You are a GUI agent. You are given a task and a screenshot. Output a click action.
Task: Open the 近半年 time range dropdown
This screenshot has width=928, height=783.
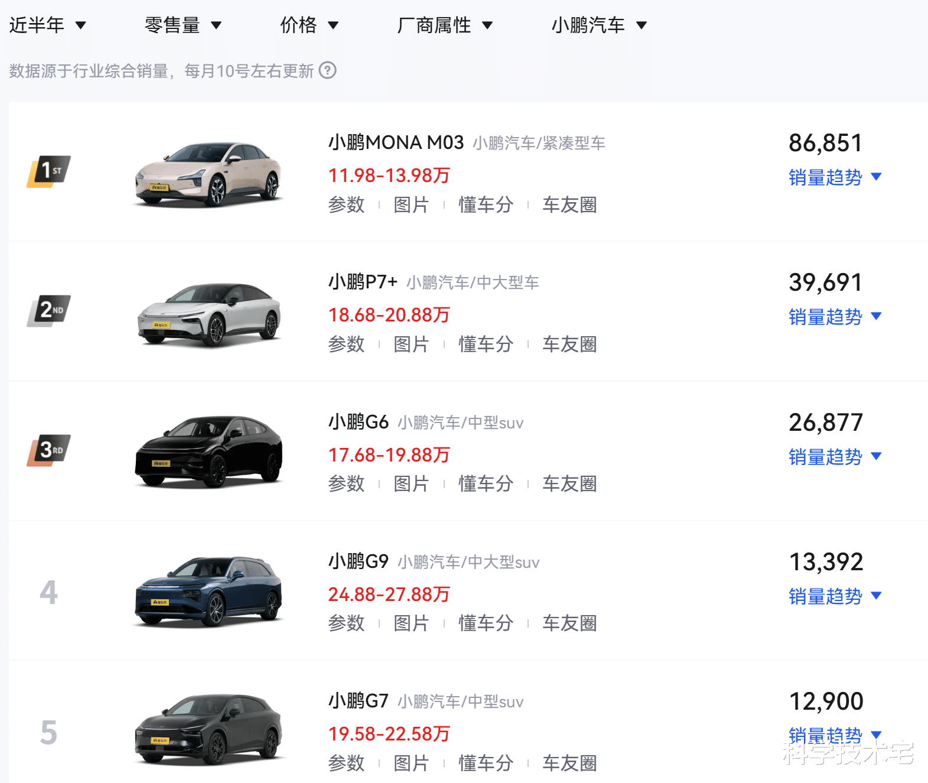47,25
